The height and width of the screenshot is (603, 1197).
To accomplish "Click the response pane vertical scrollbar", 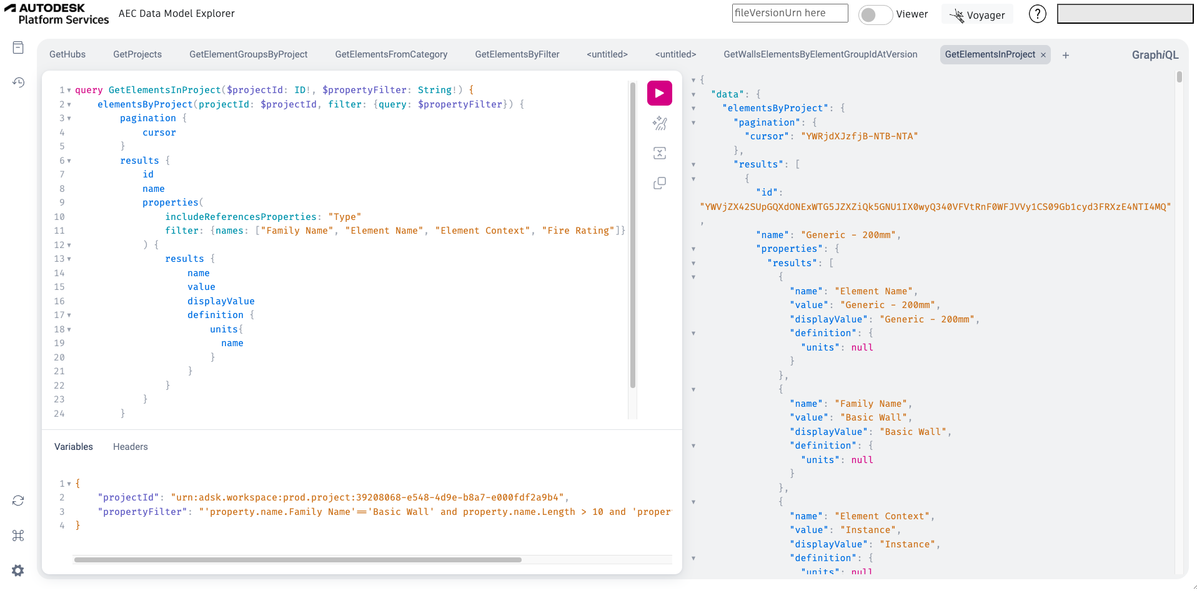I will [1179, 77].
